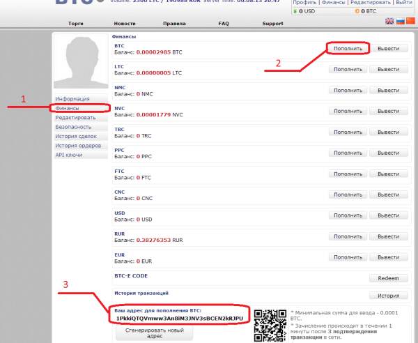
Task: Open the Новости menu item
Action: click(x=125, y=23)
